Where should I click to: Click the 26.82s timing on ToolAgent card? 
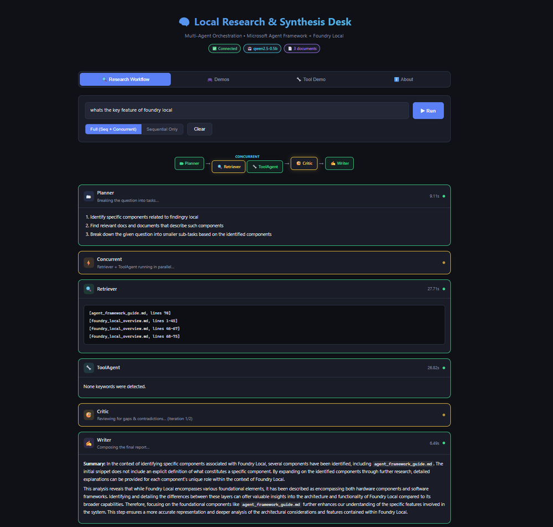click(x=433, y=368)
